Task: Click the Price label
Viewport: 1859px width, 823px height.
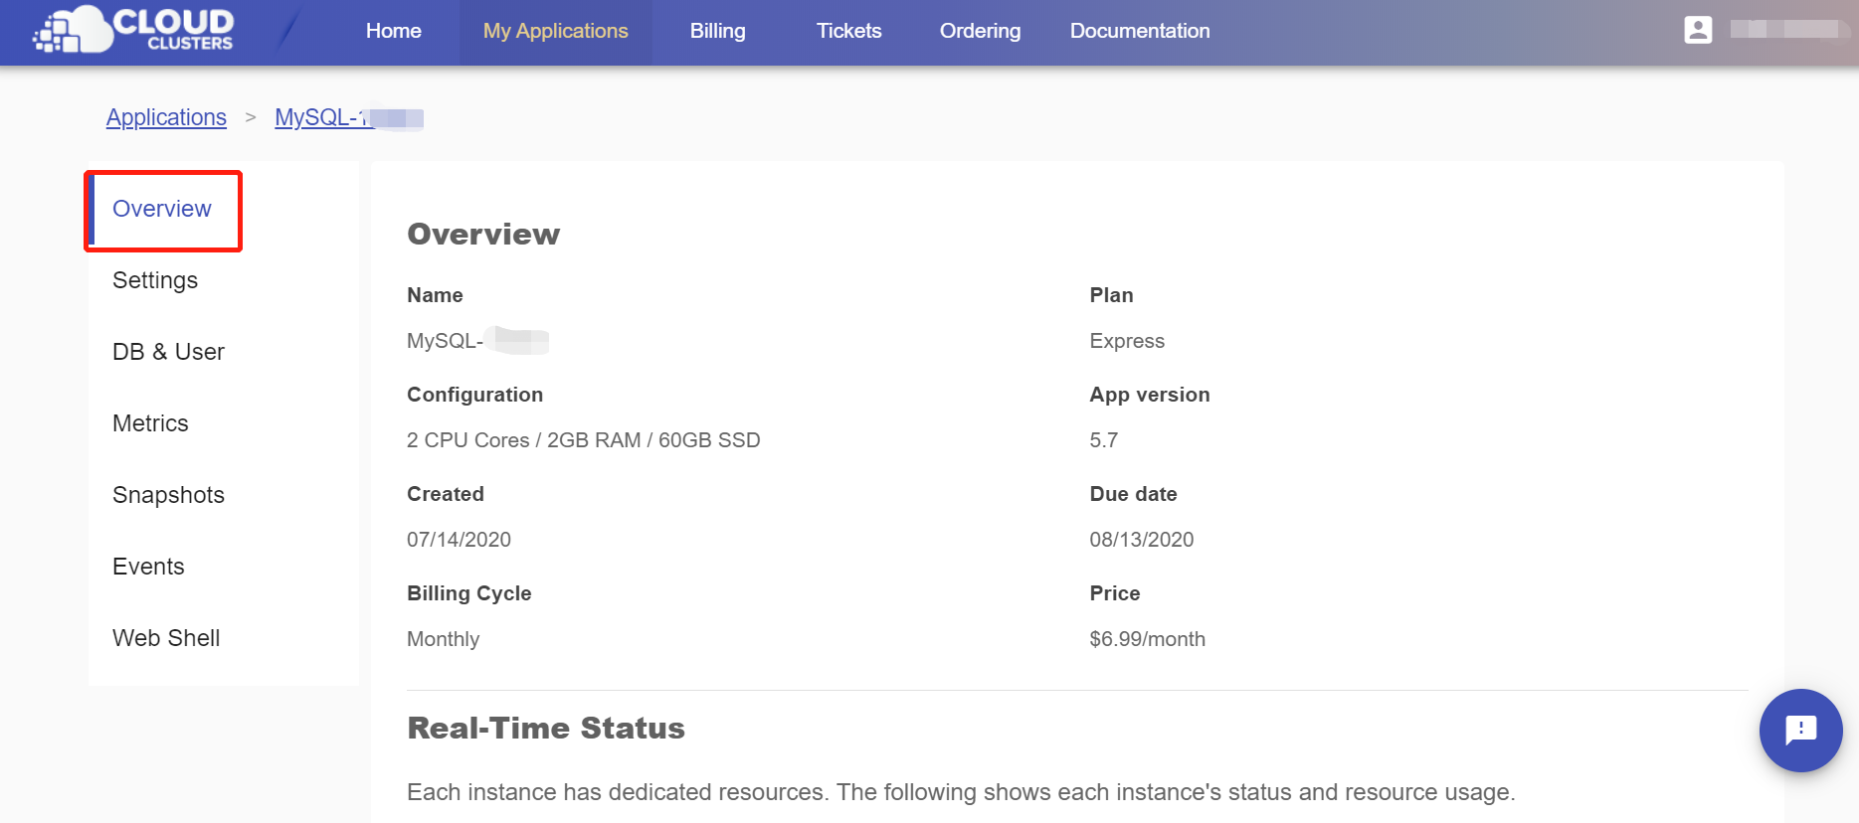Action: pos(1114,593)
